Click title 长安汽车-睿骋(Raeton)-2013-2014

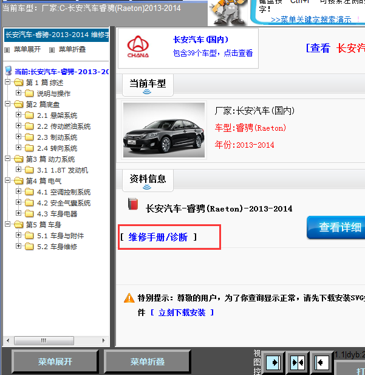(219, 209)
